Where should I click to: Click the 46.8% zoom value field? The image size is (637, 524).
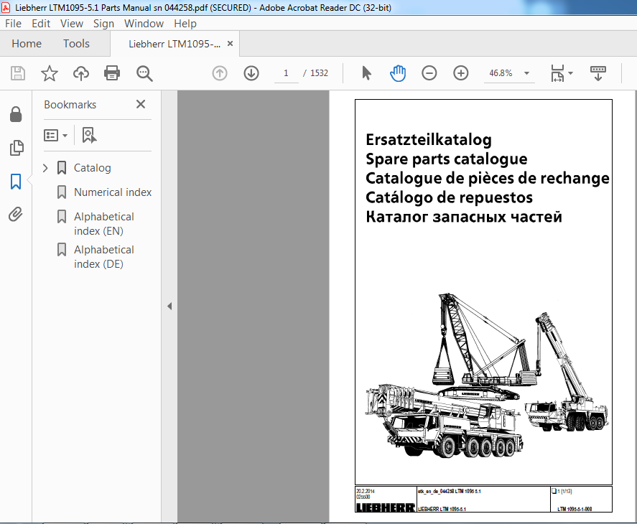coord(501,73)
